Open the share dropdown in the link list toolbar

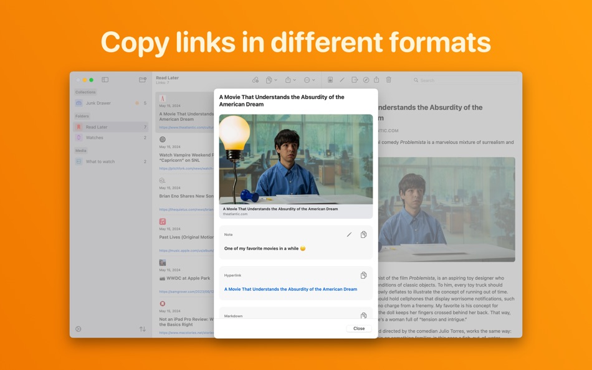click(290, 80)
